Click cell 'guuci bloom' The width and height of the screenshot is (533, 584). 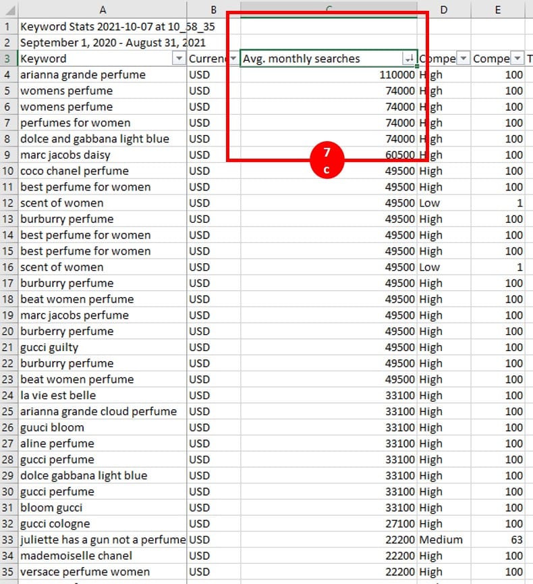pos(103,427)
